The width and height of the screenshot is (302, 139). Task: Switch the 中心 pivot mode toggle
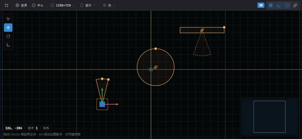tap(38, 5)
